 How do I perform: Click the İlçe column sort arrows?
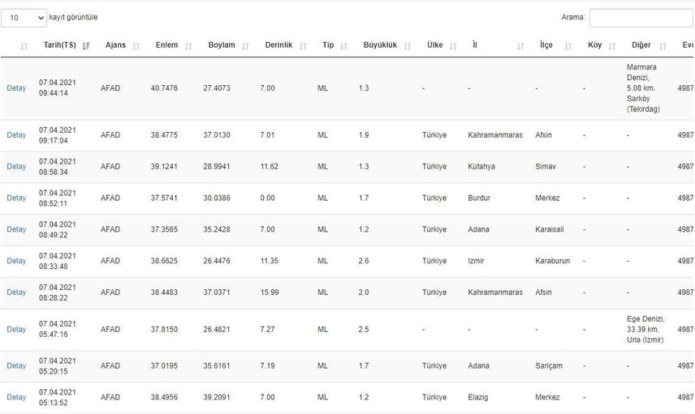pyautogui.click(x=568, y=45)
